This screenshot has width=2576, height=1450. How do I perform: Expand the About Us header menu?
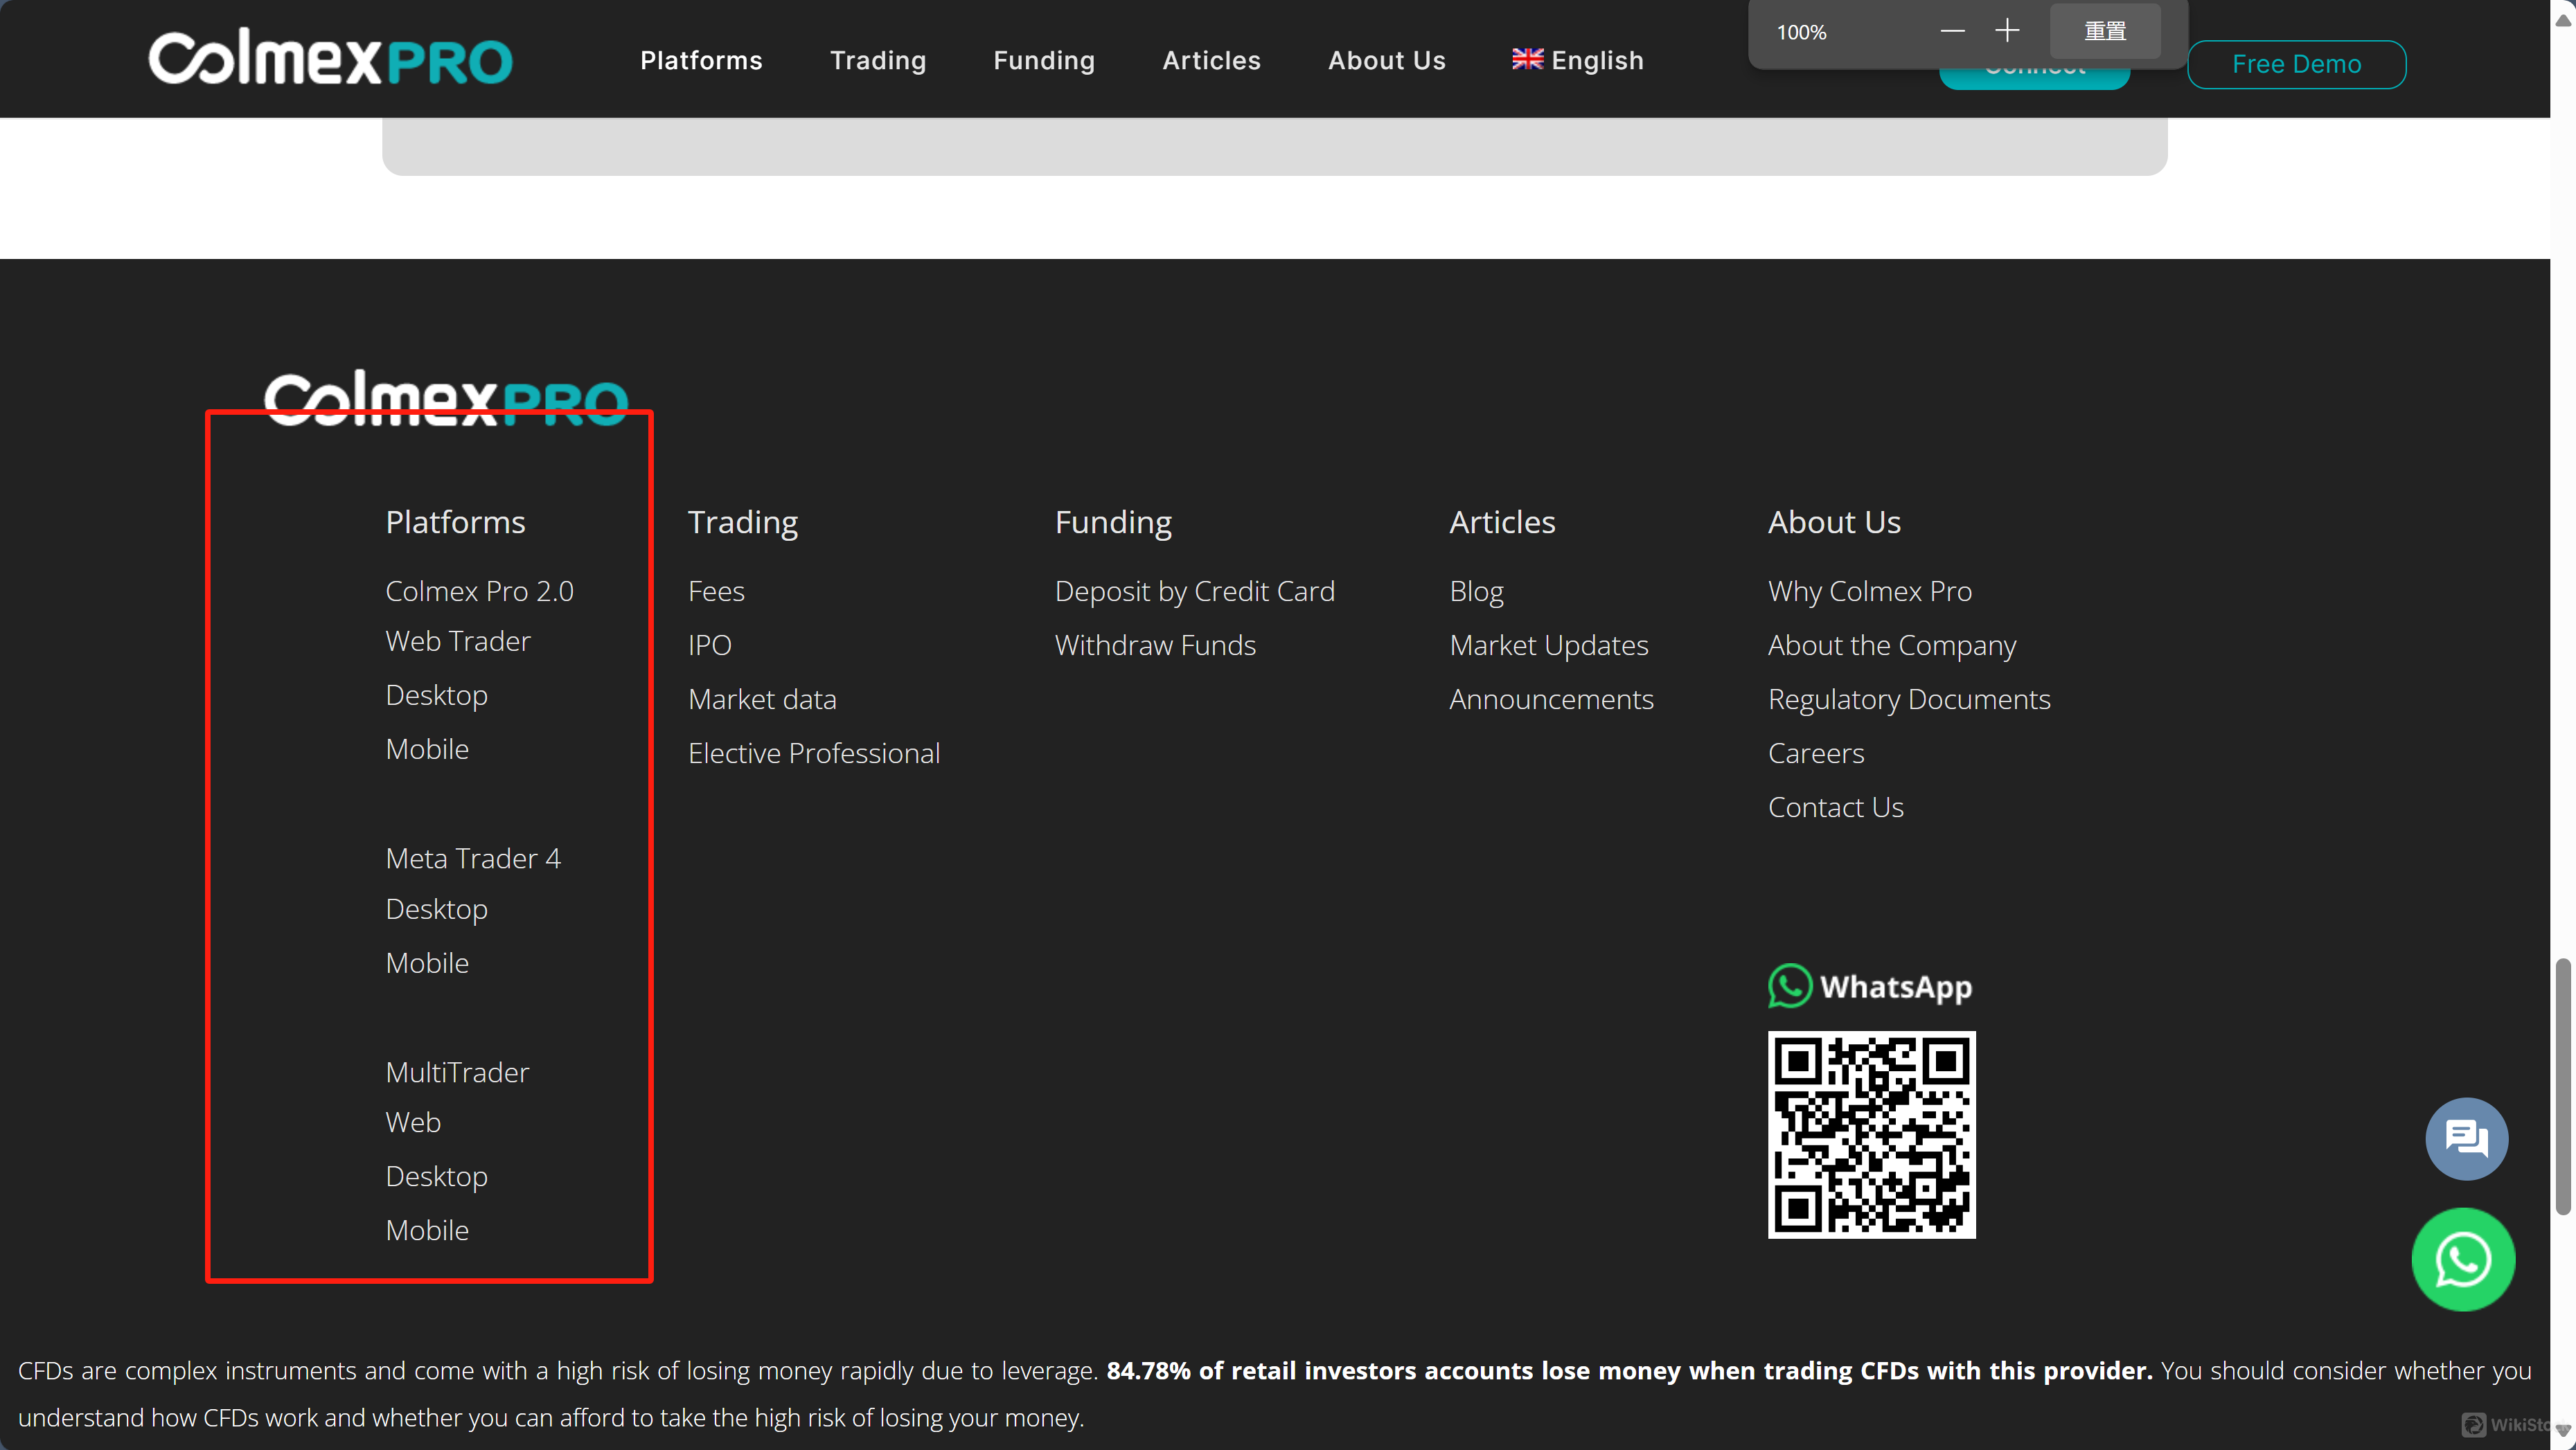(1386, 60)
